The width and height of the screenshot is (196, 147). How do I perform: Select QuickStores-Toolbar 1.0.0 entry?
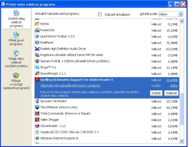pyautogui.click(x=57, y=36)
